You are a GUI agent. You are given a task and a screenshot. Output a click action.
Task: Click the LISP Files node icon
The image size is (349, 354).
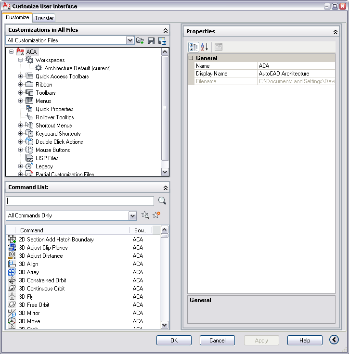point(29,158)
